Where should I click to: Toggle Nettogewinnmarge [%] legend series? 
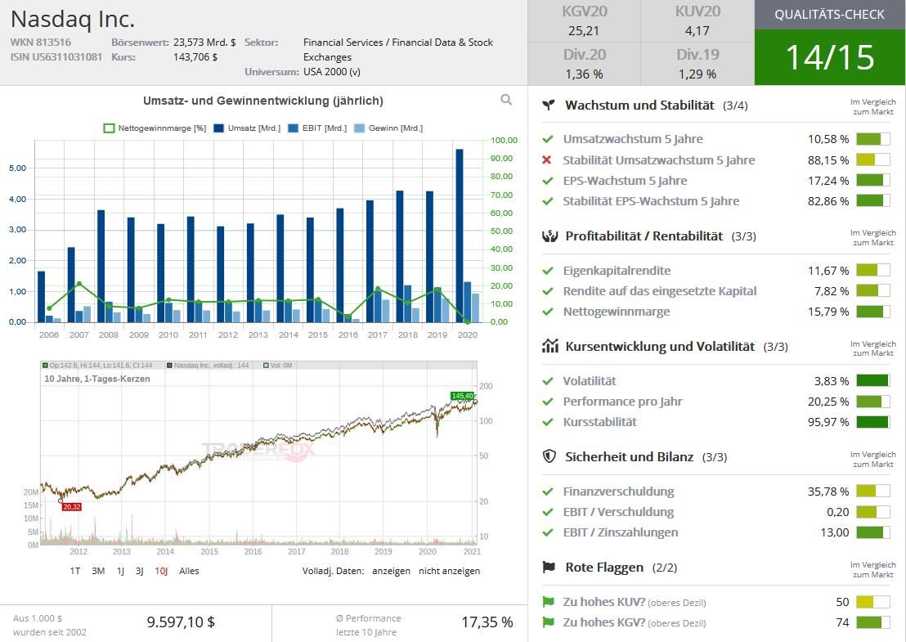point(155,128)
